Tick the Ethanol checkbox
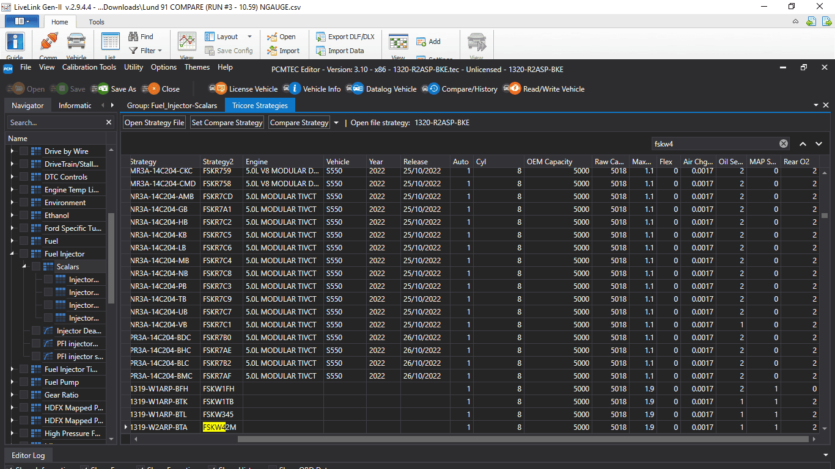 pyautogui.click(x=23, y=216)
